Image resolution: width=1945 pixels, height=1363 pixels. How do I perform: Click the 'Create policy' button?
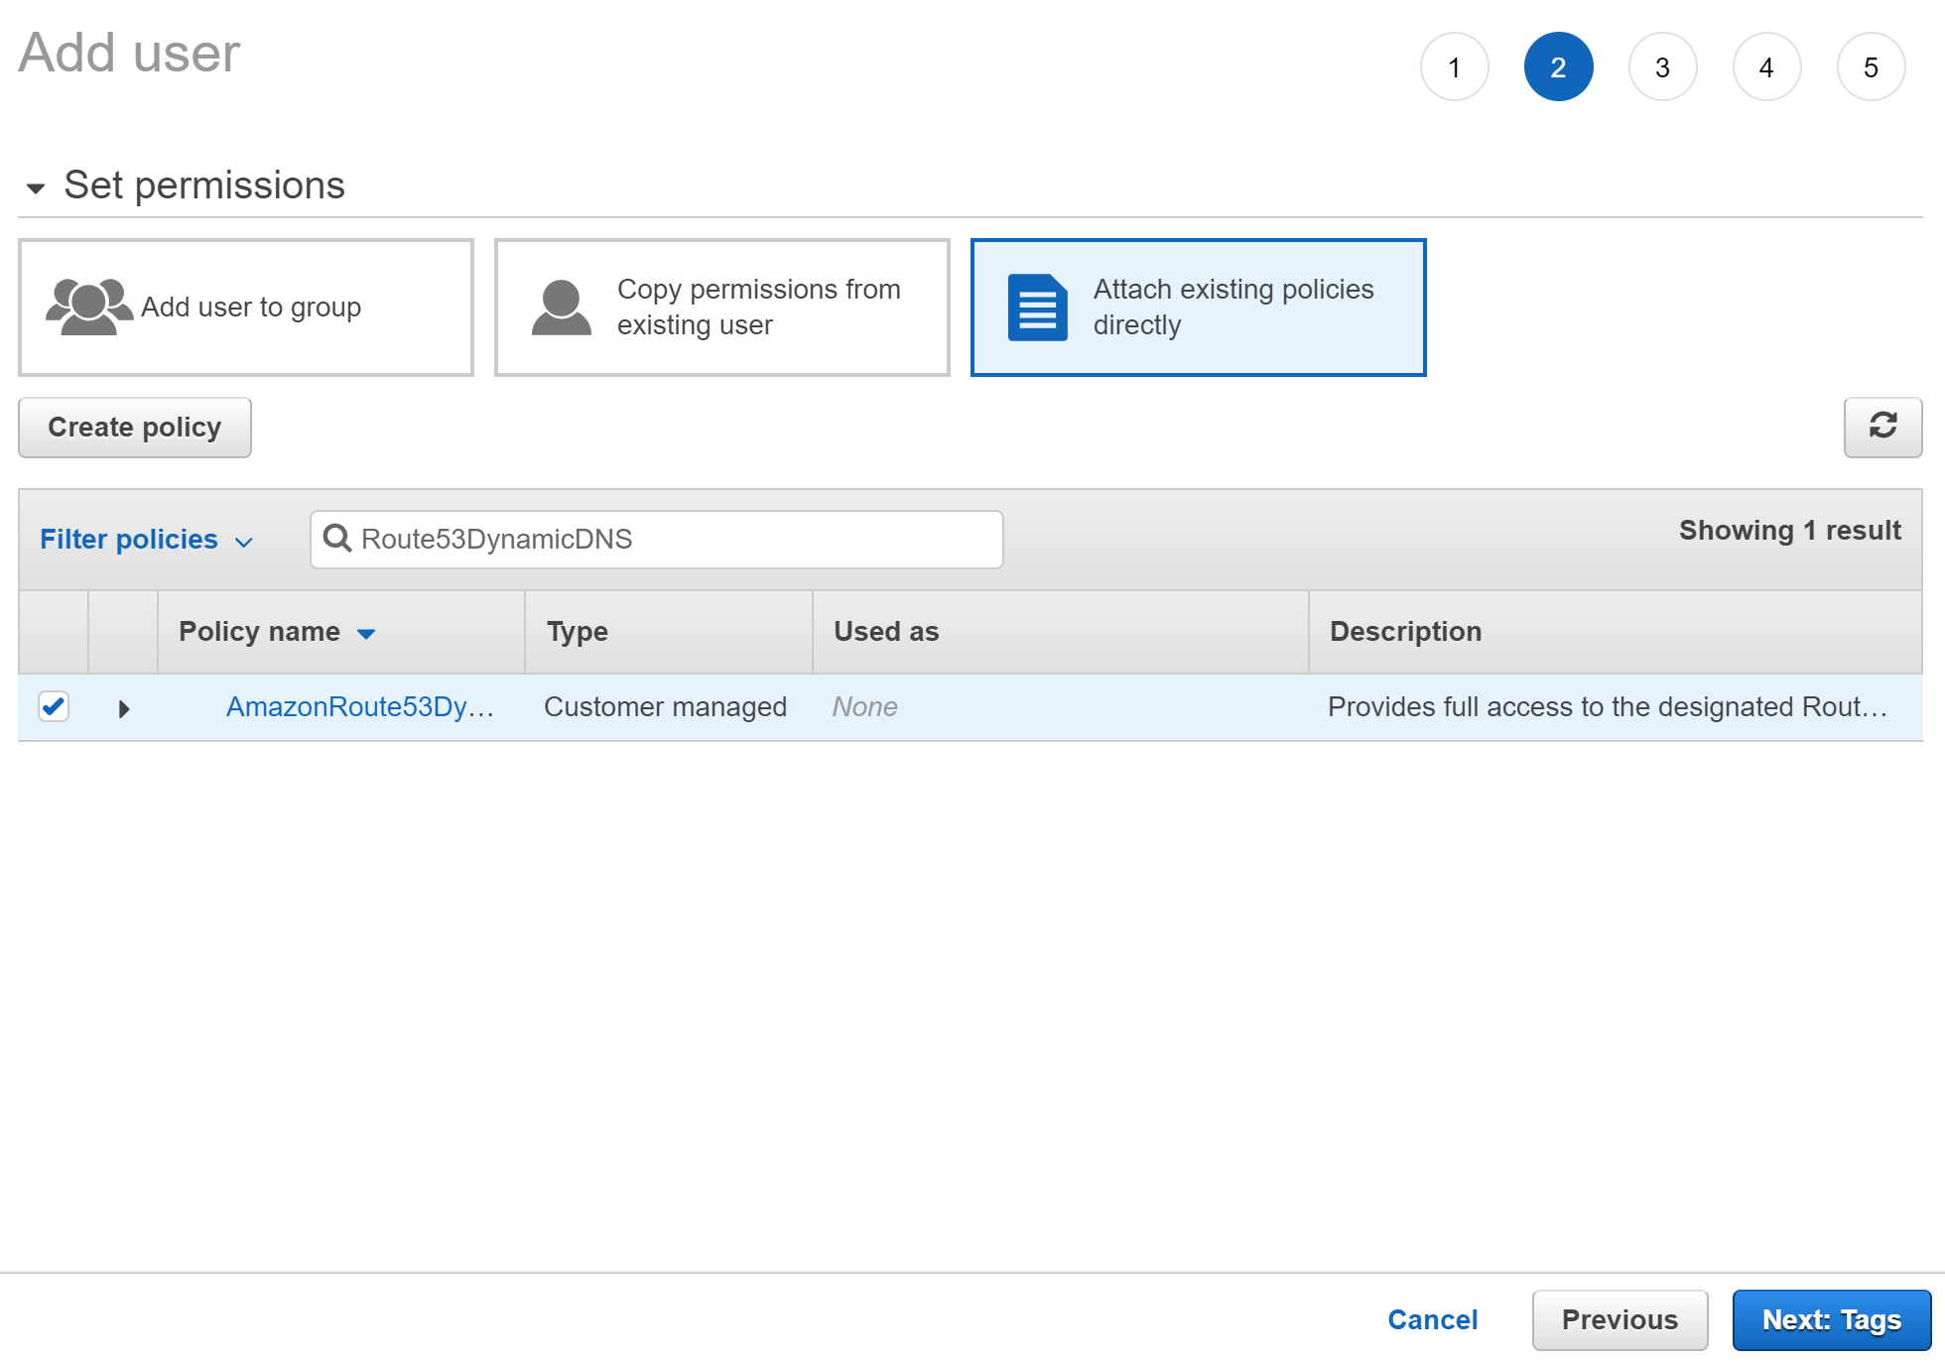pos(135,427)
